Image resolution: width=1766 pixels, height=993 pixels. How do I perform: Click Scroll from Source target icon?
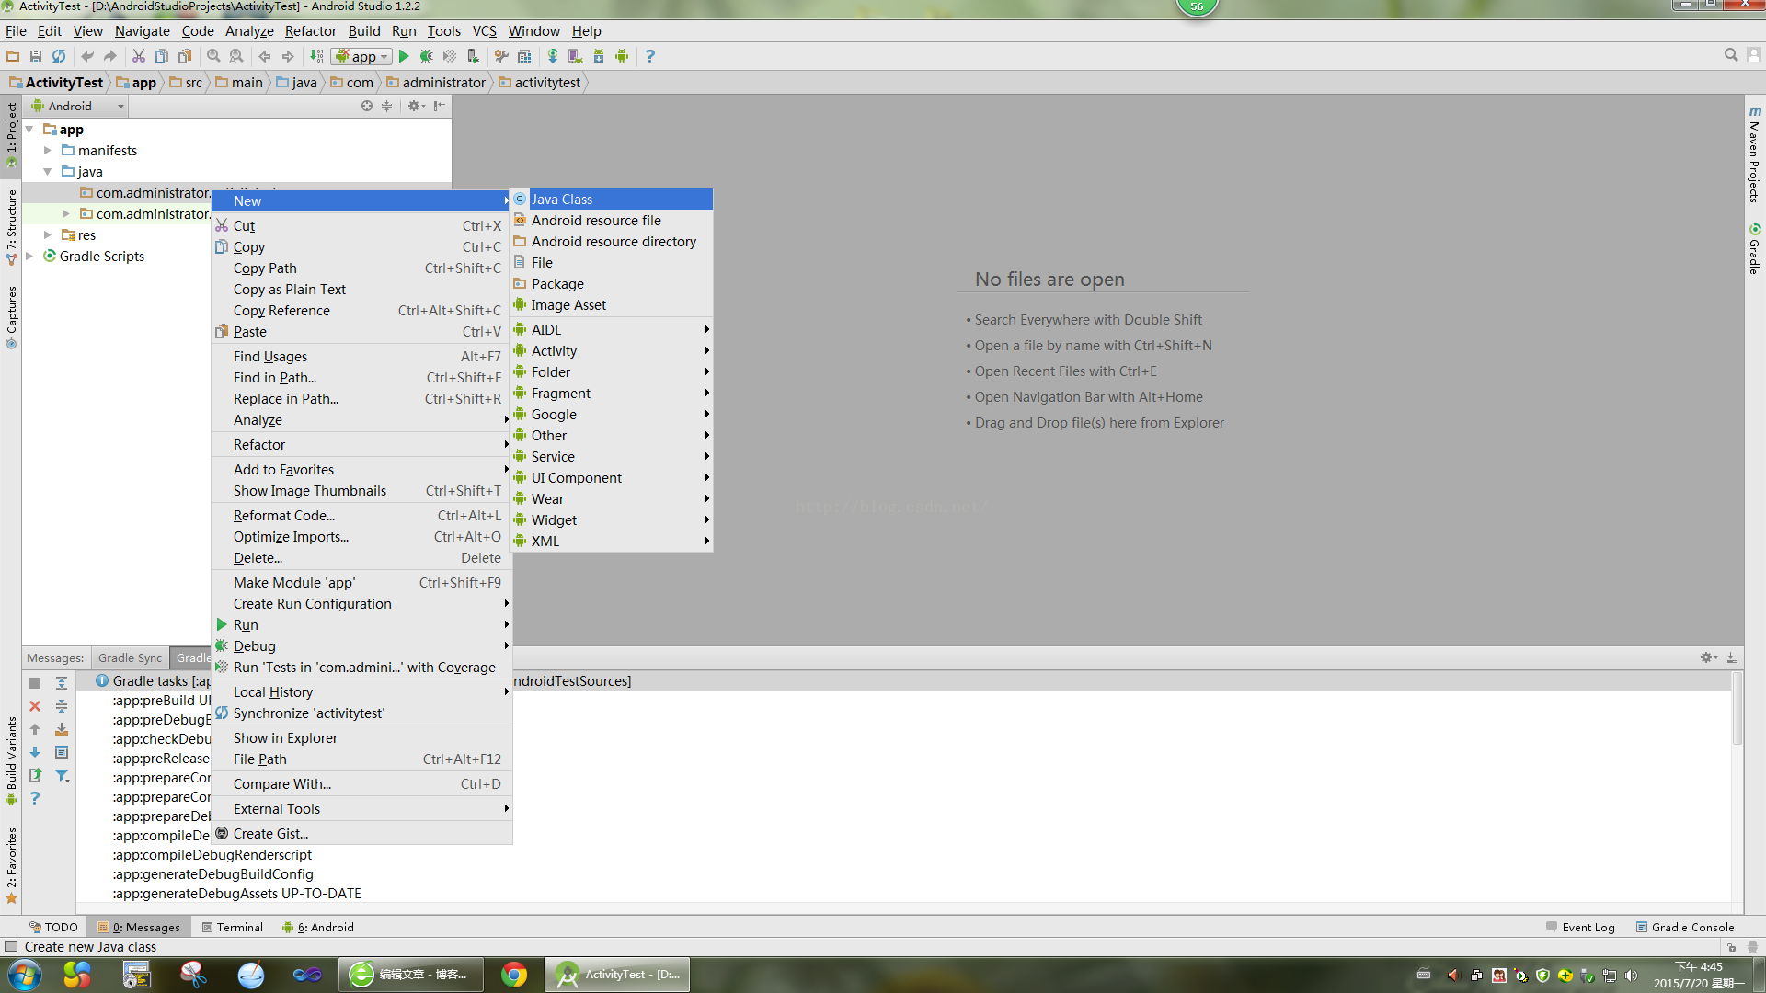pos(367,106)
